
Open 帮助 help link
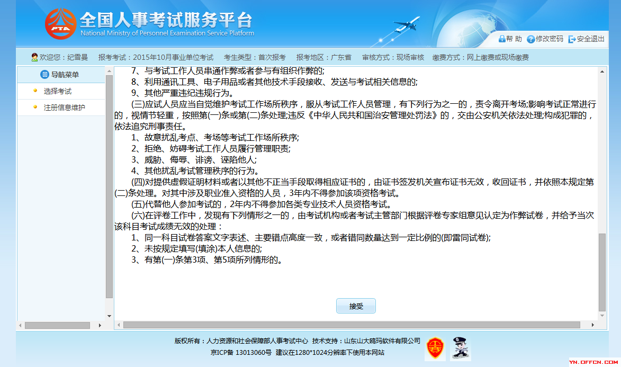click(514, 39)
